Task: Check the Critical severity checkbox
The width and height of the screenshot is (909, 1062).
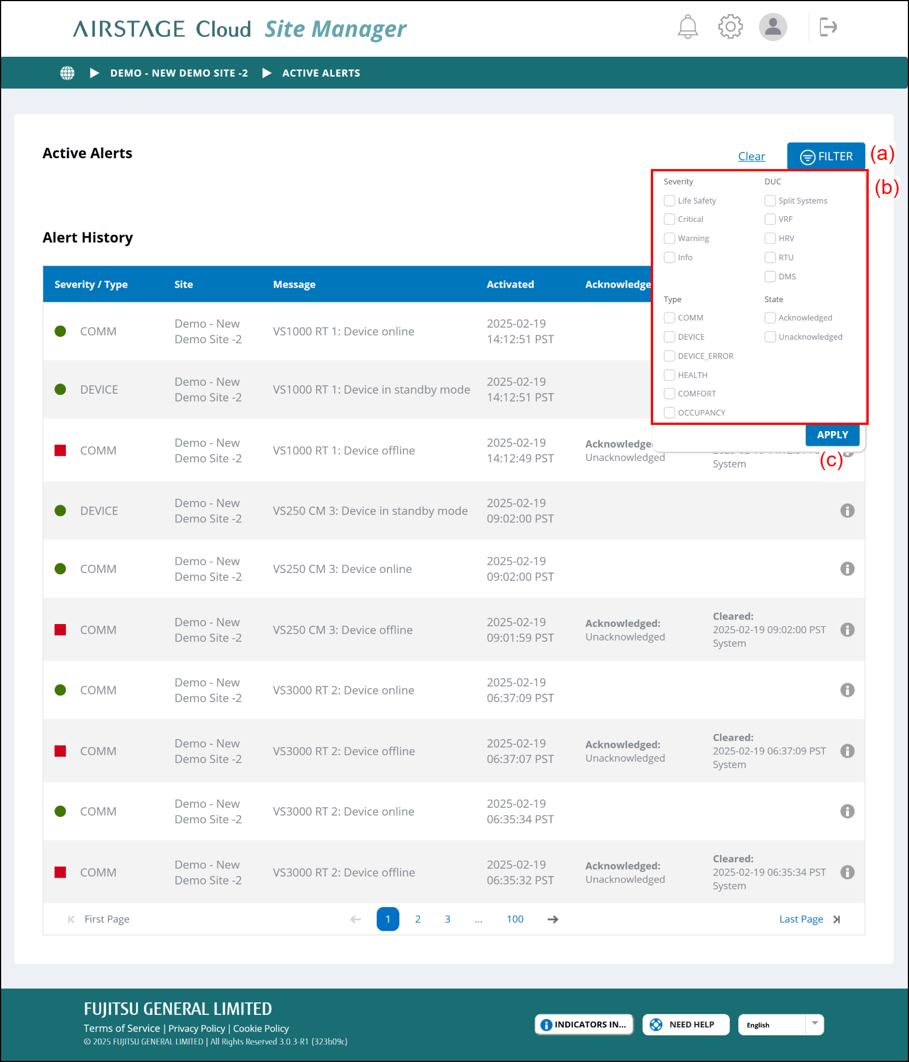Action: click(670, 220)
